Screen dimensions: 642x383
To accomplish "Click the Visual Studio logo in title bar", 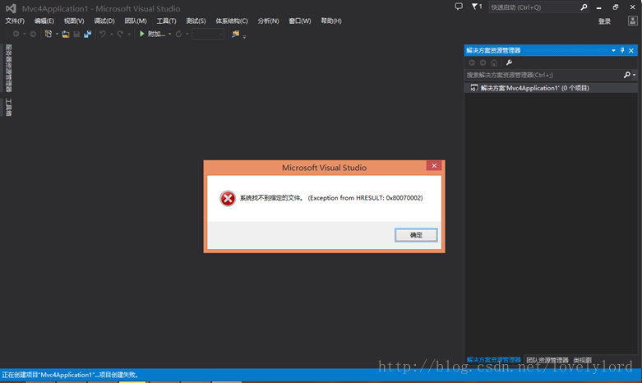I will click(11, 8).
